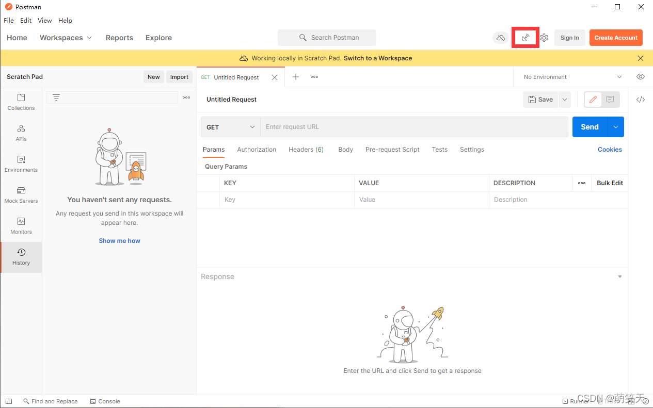The width and height of the screenshot is (653, 408).
Task: Open the Help menu
Action: point(65,21)
